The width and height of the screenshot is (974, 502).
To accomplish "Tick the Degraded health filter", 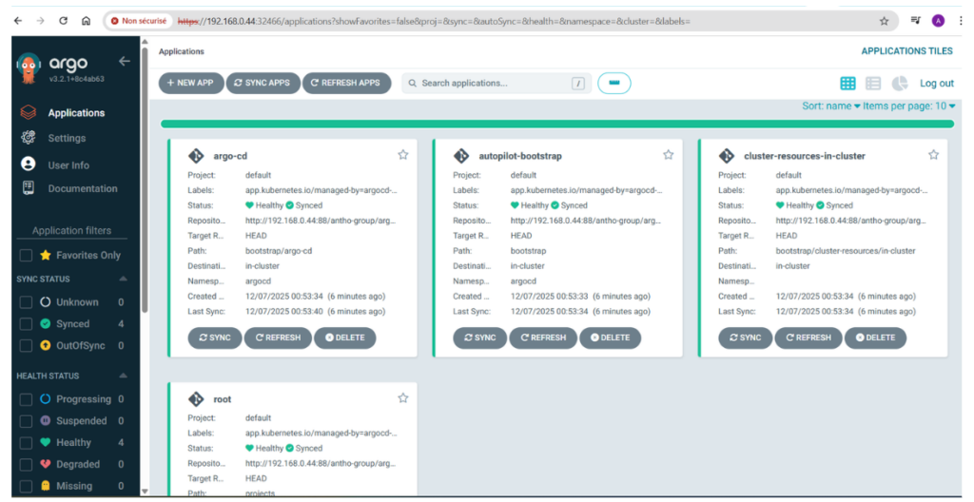I will tap(27, 464).
